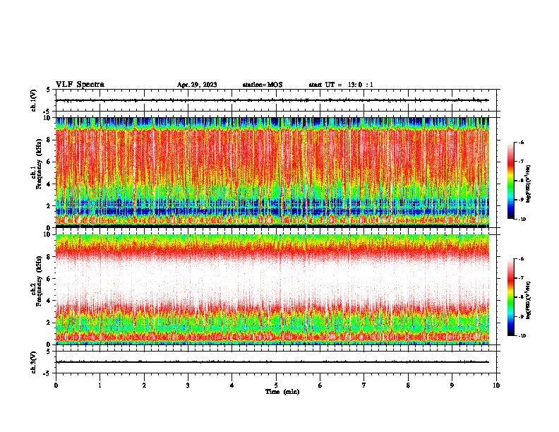The width and height of the screenshot is (559, 432).
Task: Click the ch.1 voltage waveform trace
Action: click(272, 100)
